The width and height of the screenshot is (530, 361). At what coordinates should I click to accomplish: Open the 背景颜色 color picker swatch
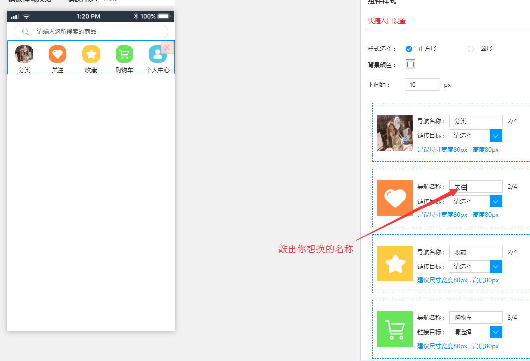(411, 65)
